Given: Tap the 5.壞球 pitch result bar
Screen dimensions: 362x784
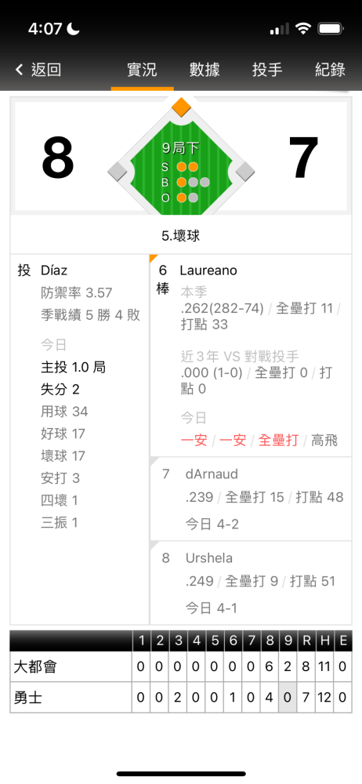Looking at the screenshot, I should (181, 235).
